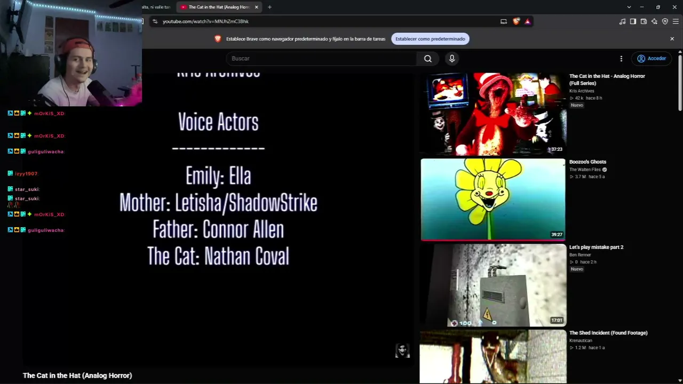The width and height of the screenshot is (683, 384).
Task: Click the Acceder sign-in button
Action: click(x=652, y=59)
